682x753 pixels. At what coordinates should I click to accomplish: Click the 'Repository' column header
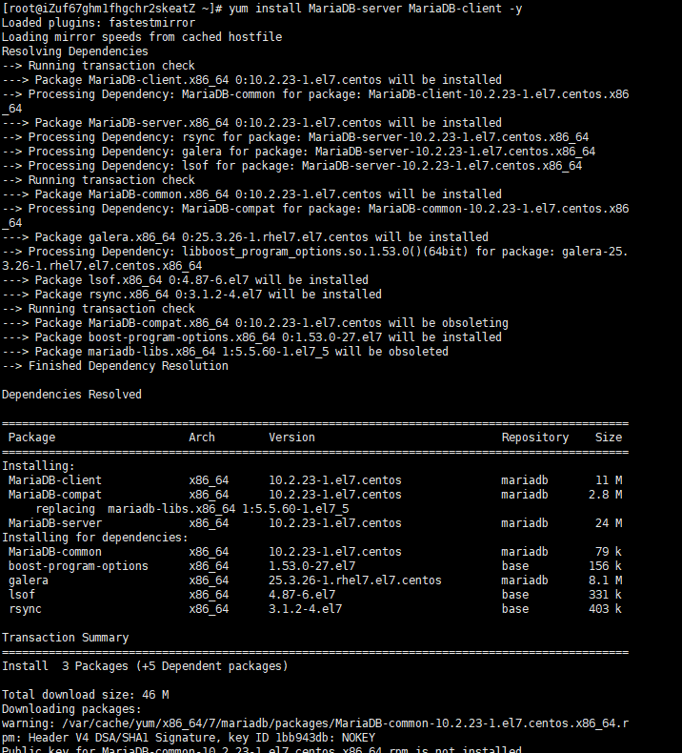(535, 438)
